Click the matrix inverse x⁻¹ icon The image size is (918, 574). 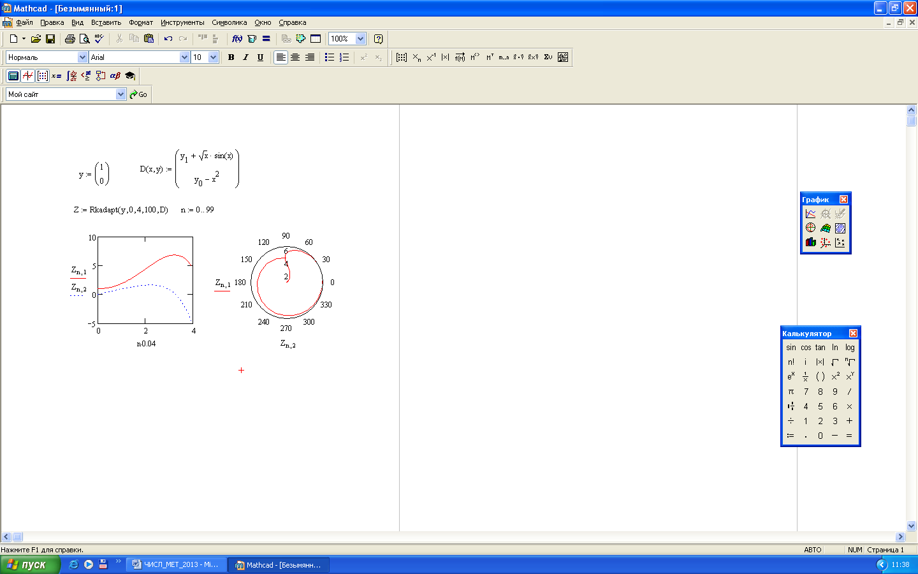click(x=431, y=57)
